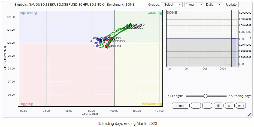Click the Lagging quadrant label
This screenshot has height=127, width=254.
click(x=26, y=104)
